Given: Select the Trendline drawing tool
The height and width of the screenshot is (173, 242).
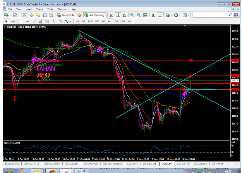Looking at the screenshot, I should (34, 21).
